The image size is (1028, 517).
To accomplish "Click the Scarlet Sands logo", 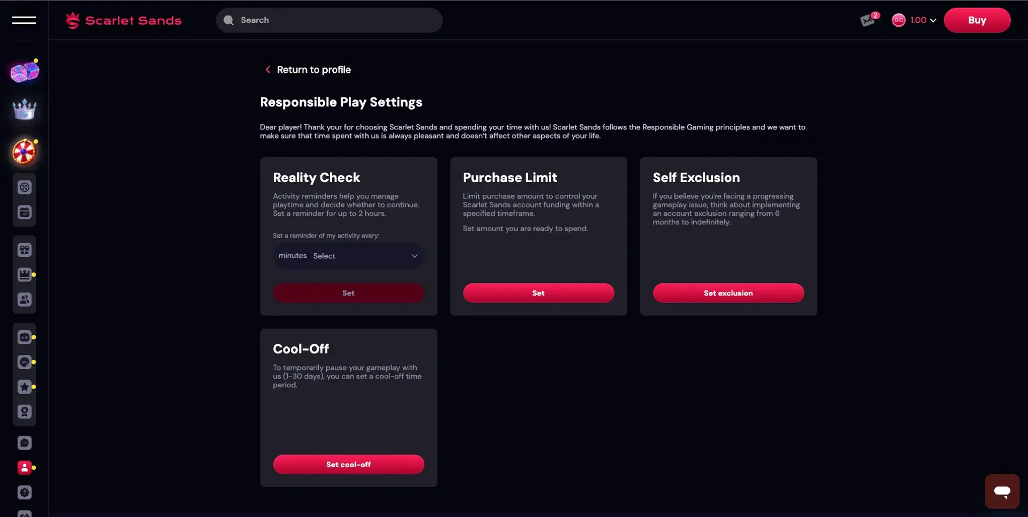I will tap(124, 20).
